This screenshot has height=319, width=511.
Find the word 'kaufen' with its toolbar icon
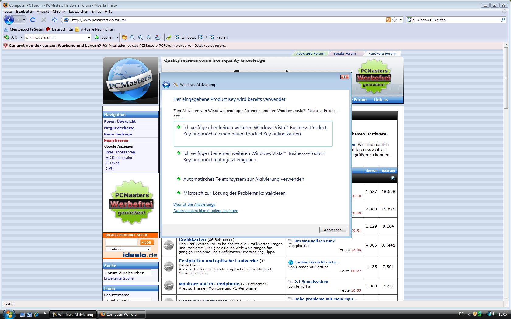tap(219, 37)
